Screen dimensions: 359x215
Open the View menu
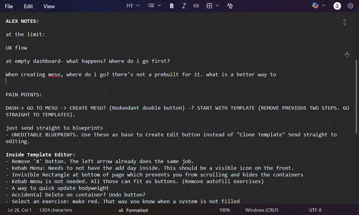pyautogui.click(x=49, y=6)
